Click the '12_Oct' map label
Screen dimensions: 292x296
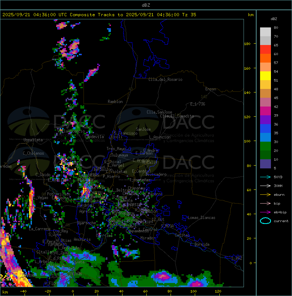[158, 219]
